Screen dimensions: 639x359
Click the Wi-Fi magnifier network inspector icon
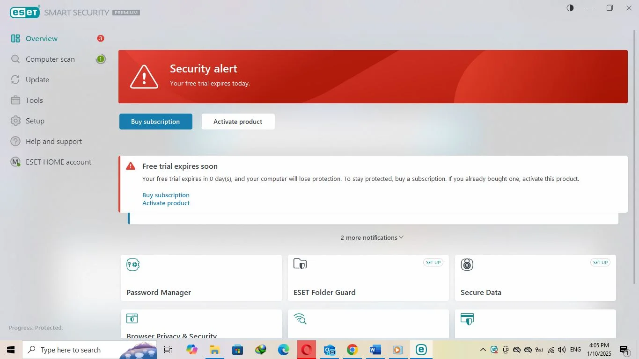[x=300, y=319]
